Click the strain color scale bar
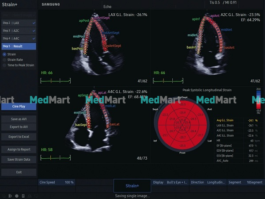 (x=258, y=100)
